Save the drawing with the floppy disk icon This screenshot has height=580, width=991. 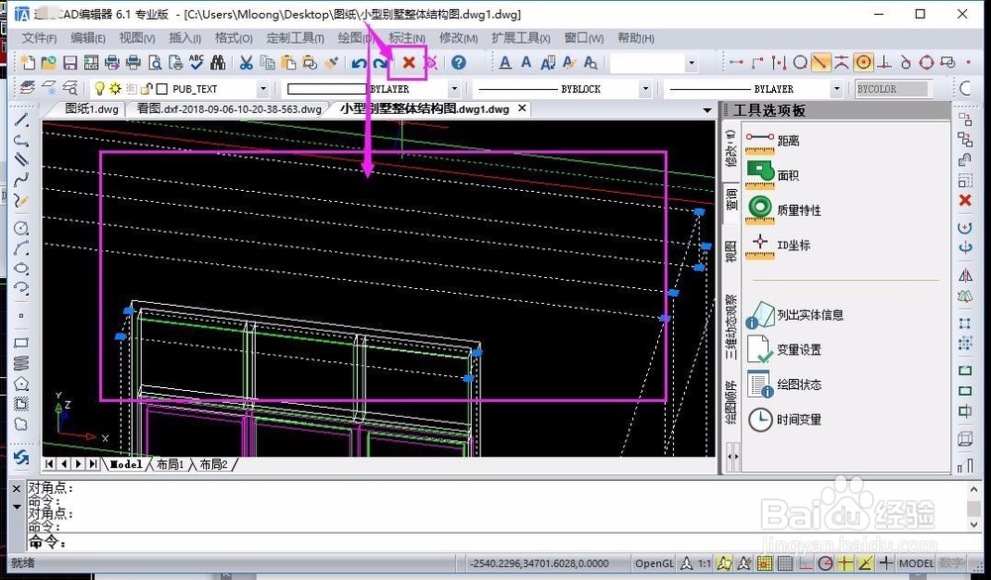tap(69, 62)
